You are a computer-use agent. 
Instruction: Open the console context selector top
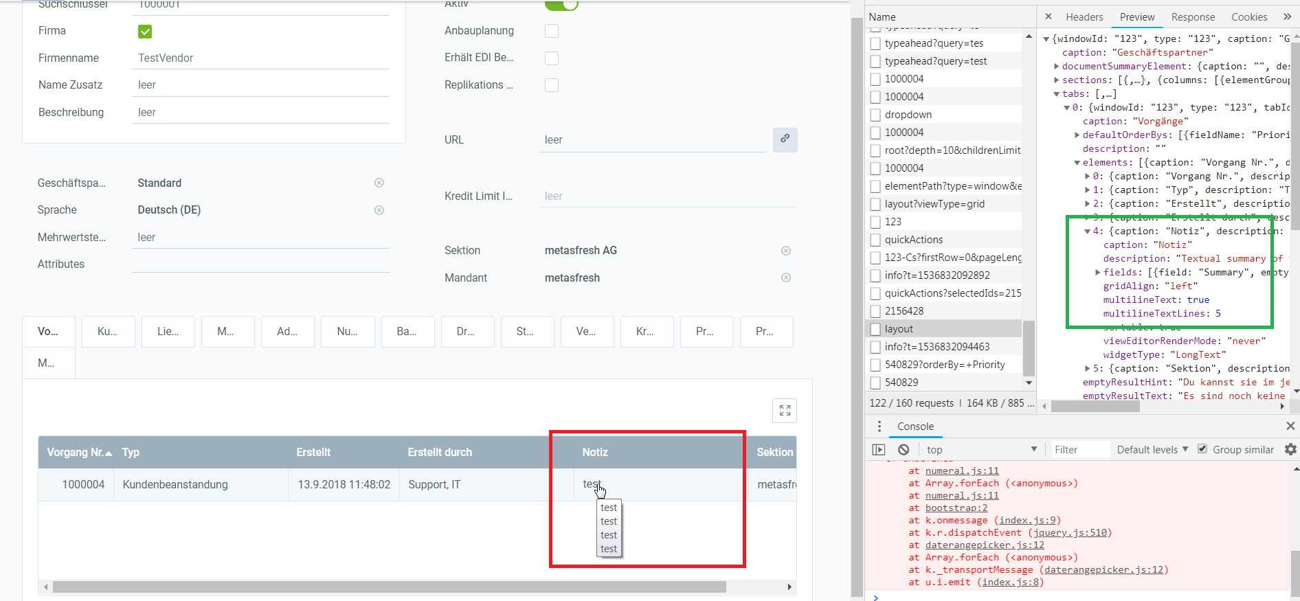(981, 449)
